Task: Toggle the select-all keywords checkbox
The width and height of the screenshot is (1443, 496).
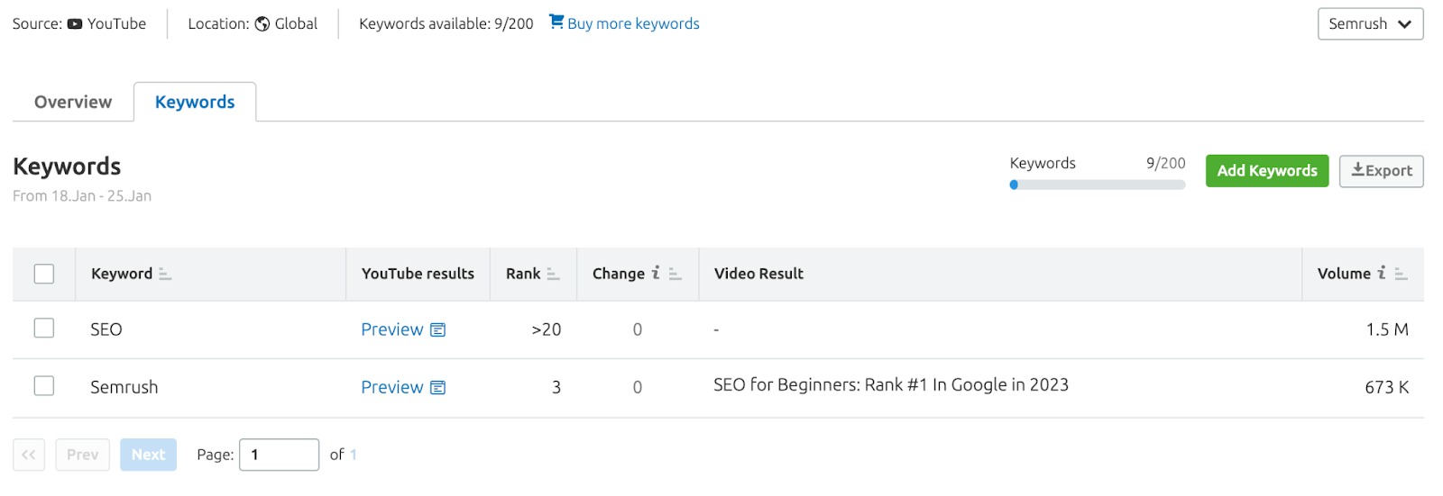Action: pyautogui.click(x=44, y=274)
